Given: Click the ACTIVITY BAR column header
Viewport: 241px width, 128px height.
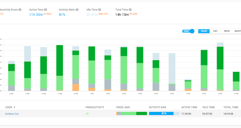Looking at the screenshot, I should [157, 107].
